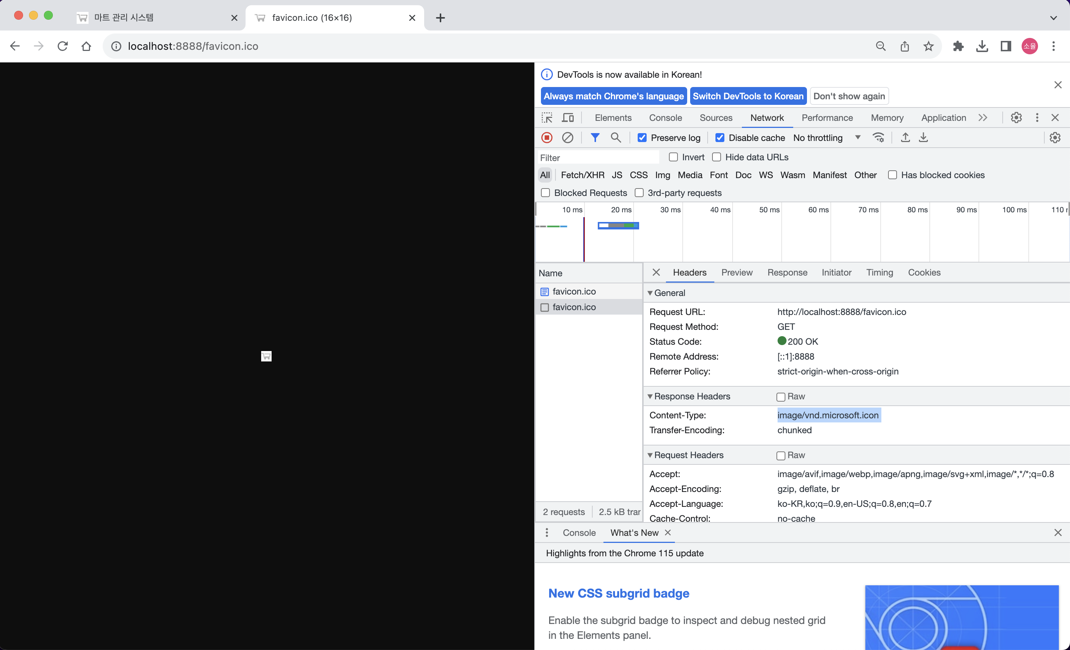Image resolution: width=1070 pixels, height=650 pixels.
Task: Open the network conditions Wi-Fi icon
Action: tap(878, 138)
